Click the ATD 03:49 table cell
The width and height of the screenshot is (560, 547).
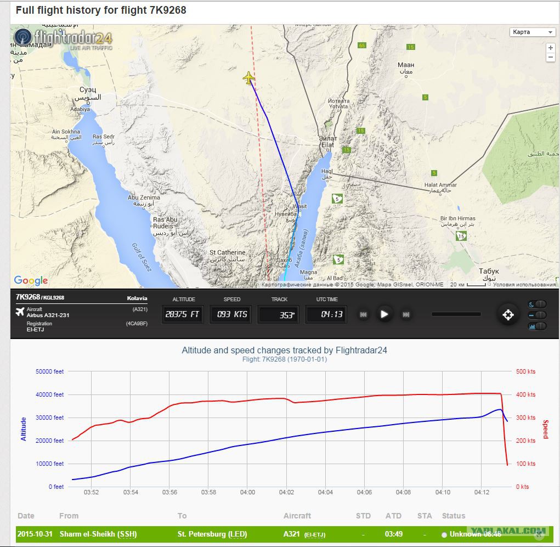[x=394, y=534]
